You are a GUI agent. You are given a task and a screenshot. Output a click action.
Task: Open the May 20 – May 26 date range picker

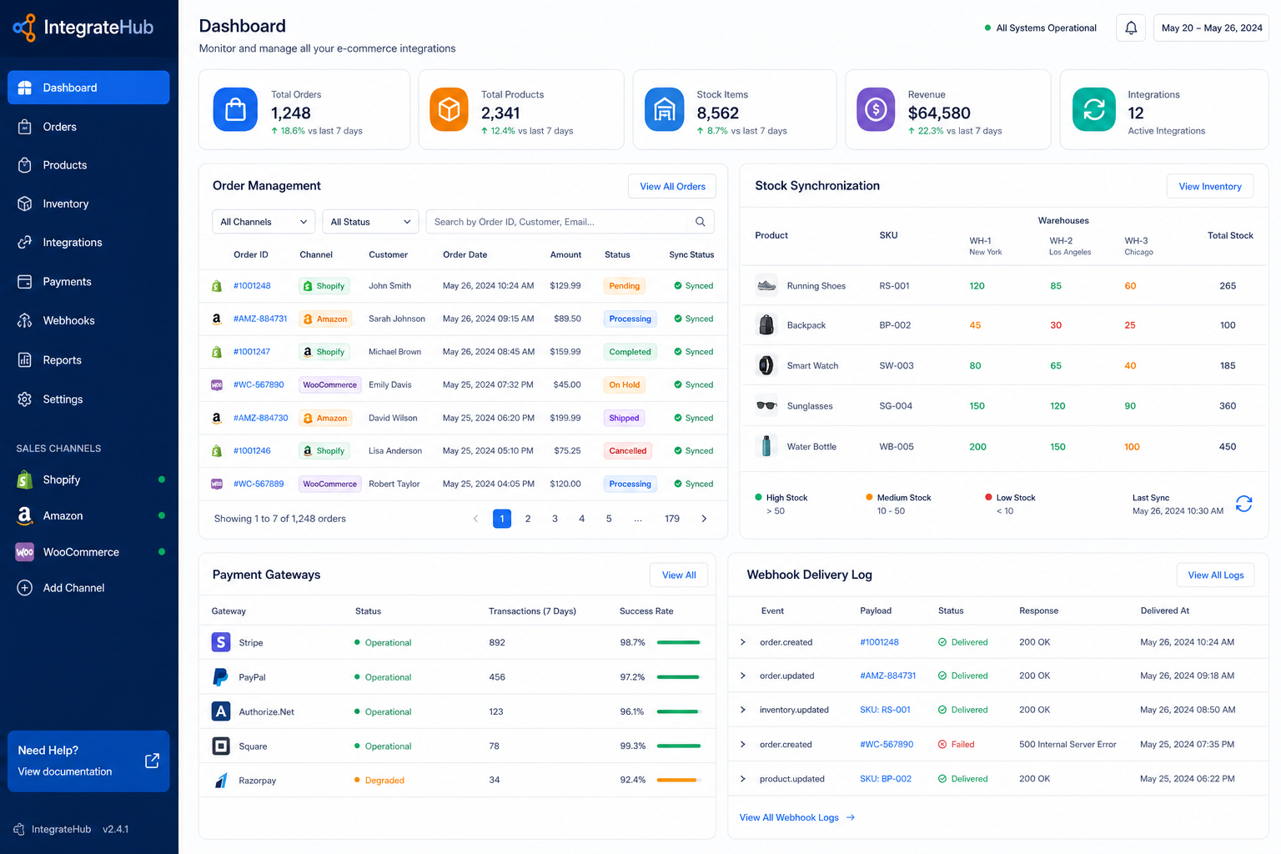pyautogui.click(x=1211, y=28)
